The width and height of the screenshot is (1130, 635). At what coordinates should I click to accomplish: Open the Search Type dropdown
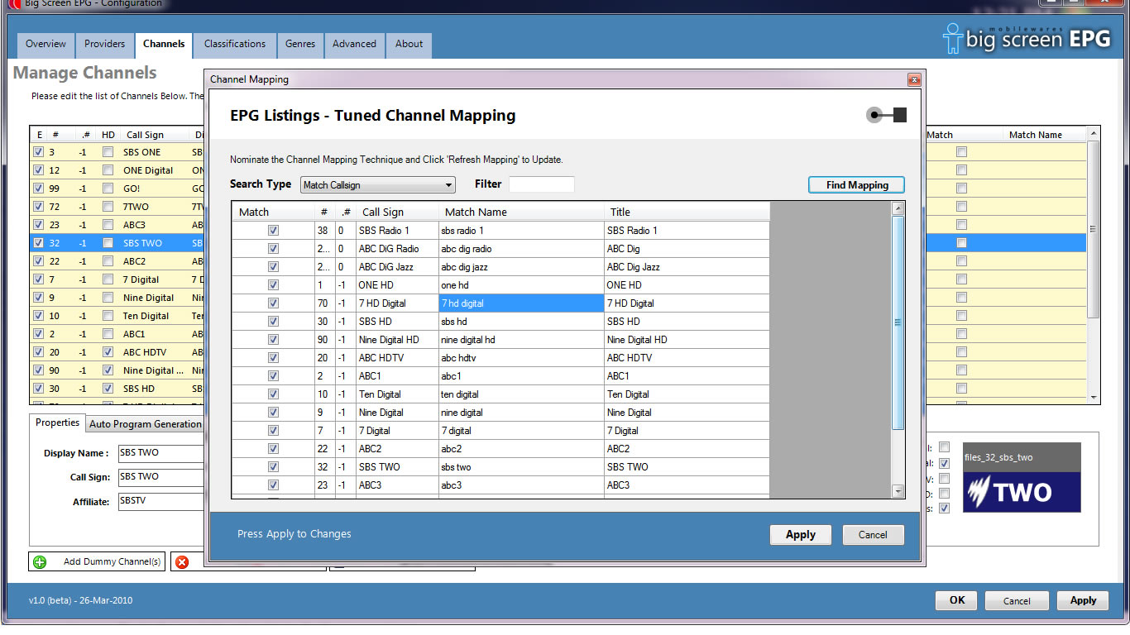click(377, 185)
